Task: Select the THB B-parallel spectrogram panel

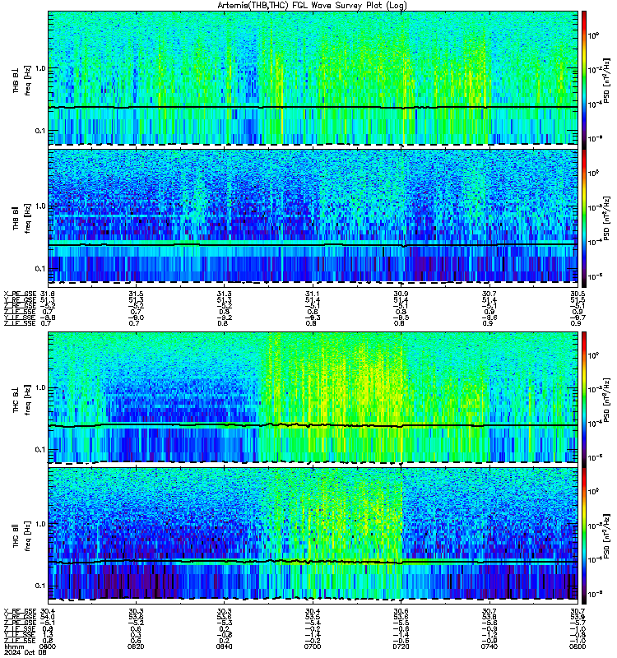Action: [313, 216]
